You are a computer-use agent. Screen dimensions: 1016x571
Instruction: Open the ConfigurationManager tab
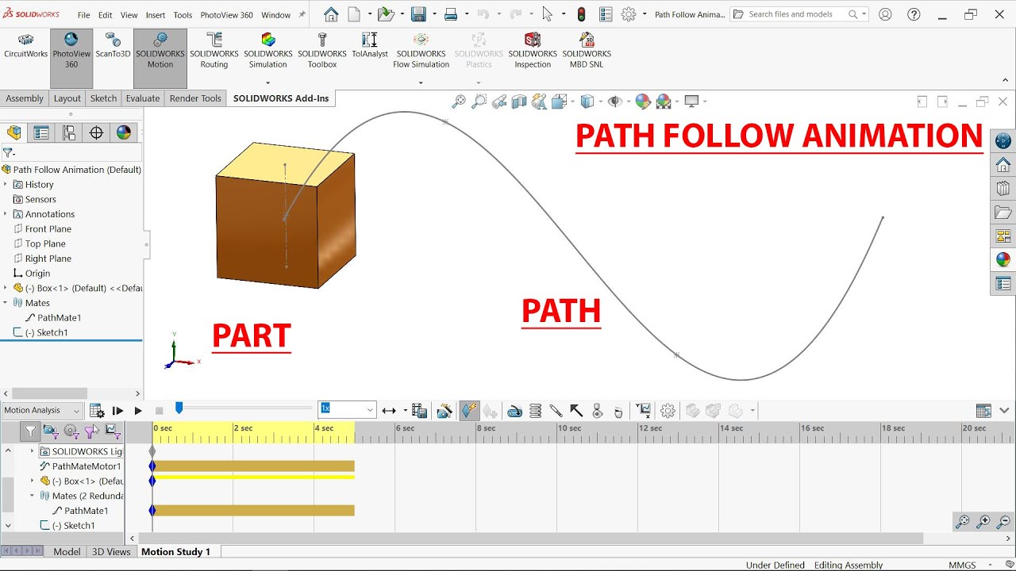pos(69,132)
